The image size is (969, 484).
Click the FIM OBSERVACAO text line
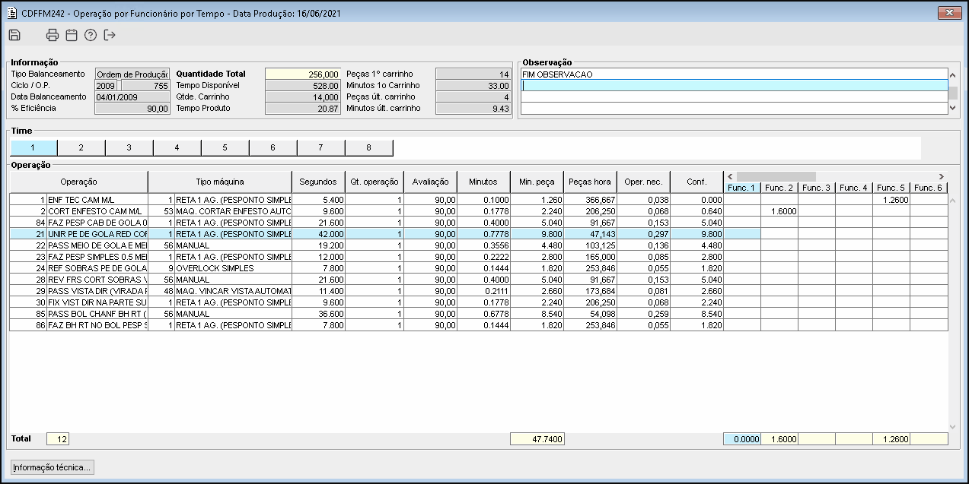(x=734, y=74)
